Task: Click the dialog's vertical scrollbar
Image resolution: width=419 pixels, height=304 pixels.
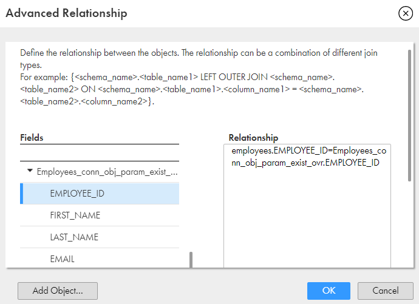Action: [x=409, y=115]
